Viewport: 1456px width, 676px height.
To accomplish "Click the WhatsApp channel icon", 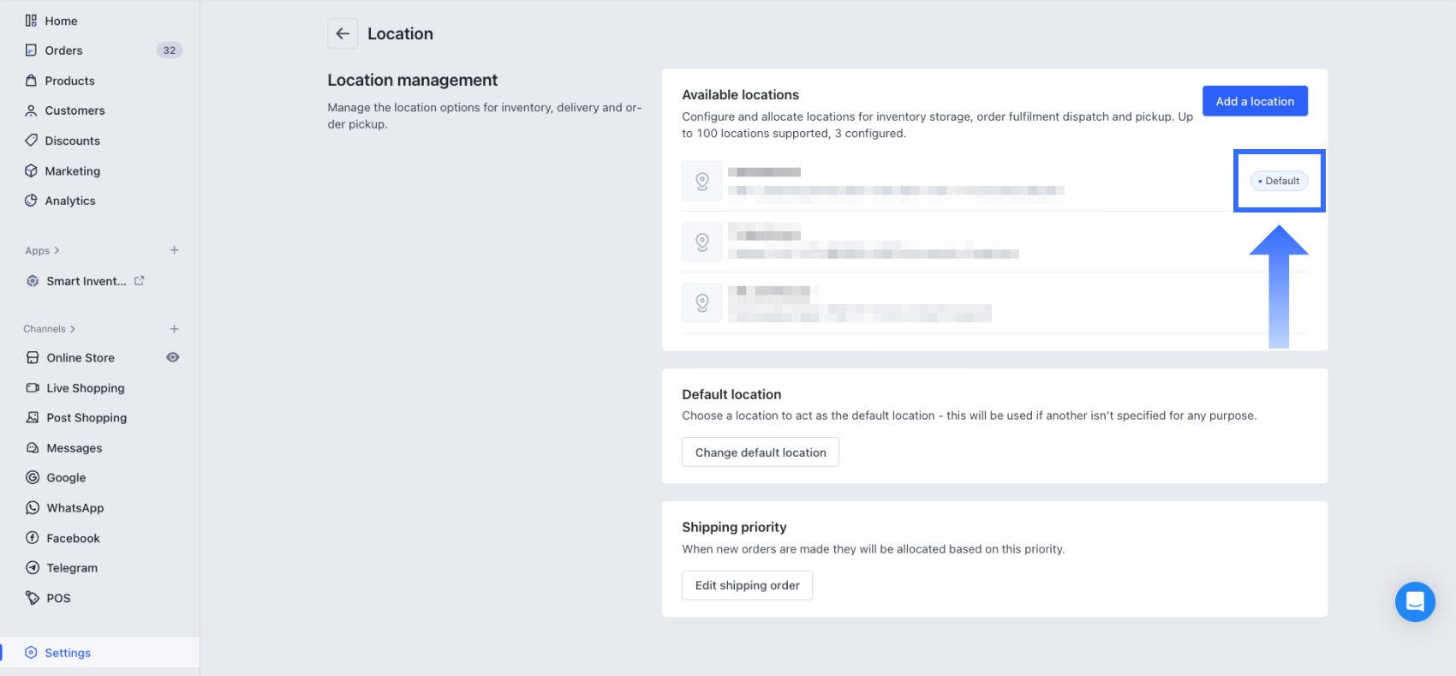I will [x=33, y=507].
